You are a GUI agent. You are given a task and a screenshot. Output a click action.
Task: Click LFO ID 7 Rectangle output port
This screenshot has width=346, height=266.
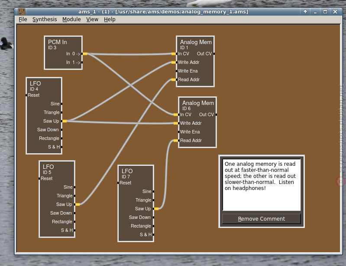[153, 226]
